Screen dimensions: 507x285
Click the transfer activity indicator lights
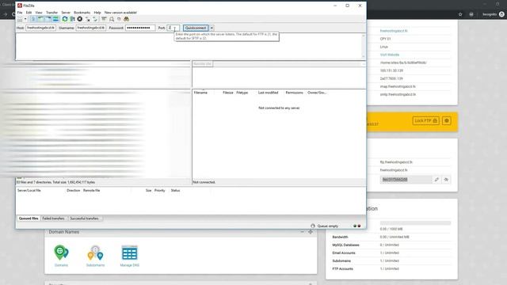coord(357,226)
